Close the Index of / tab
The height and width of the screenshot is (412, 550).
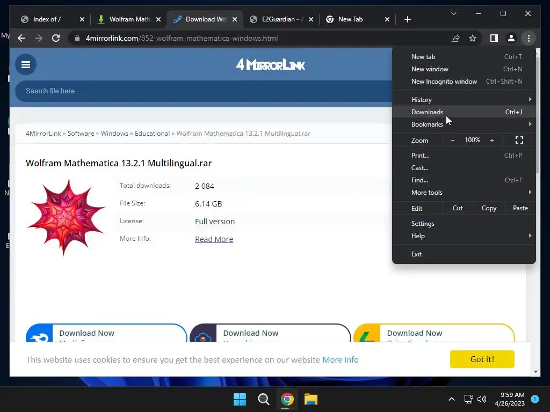82,19
